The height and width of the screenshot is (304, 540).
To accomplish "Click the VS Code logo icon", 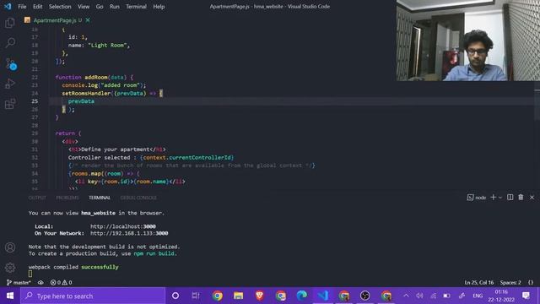I will click(8, 6).
